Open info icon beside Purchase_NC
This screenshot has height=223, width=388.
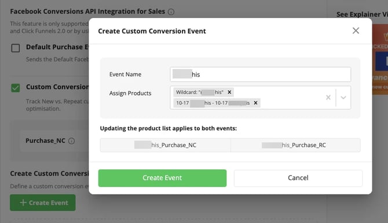tap(71, 141)
